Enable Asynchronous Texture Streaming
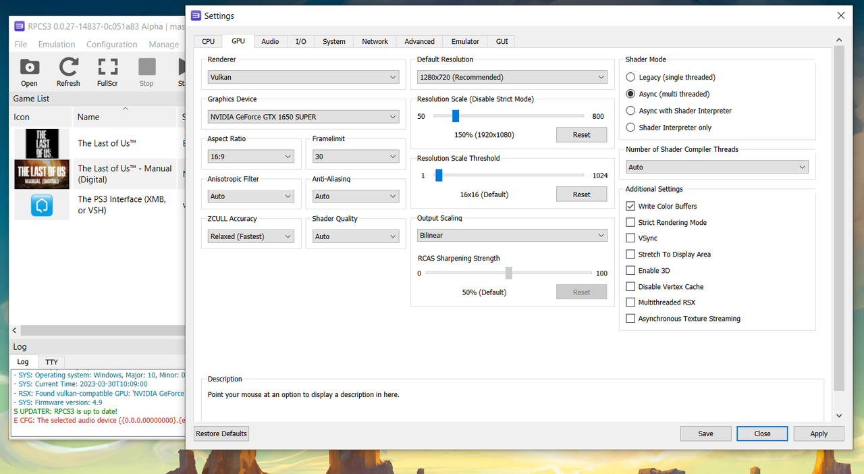 [630, 319]
